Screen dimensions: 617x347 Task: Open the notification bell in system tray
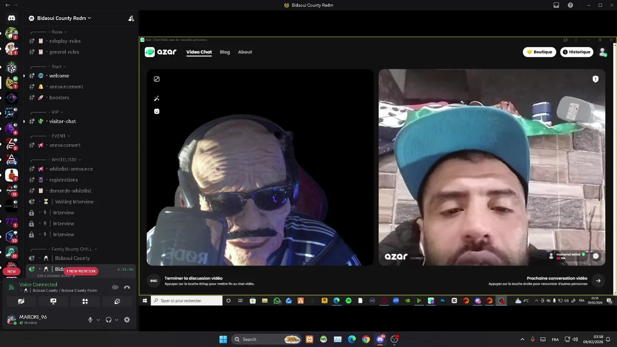point(609,339)
